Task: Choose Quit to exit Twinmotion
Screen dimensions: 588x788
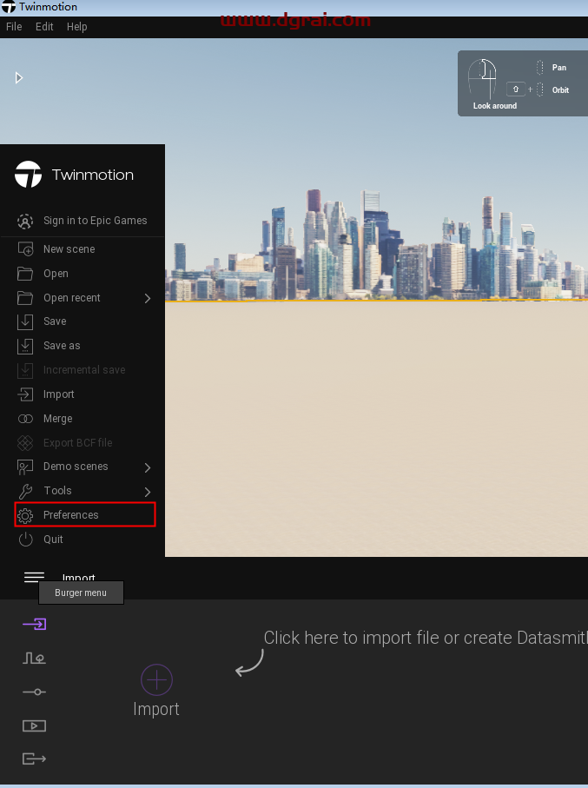Action: 53,540
